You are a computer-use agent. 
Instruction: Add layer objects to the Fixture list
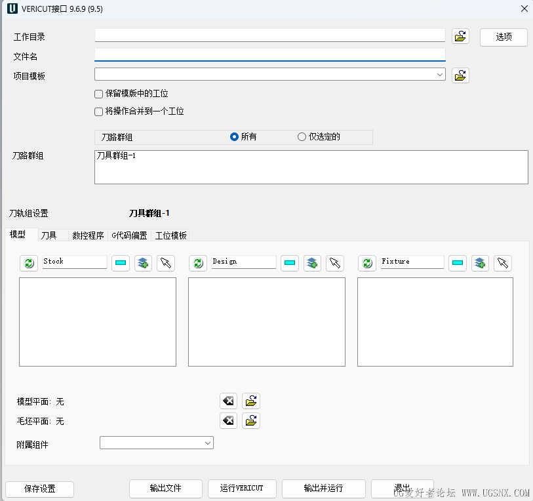click(x=480, y=263)
